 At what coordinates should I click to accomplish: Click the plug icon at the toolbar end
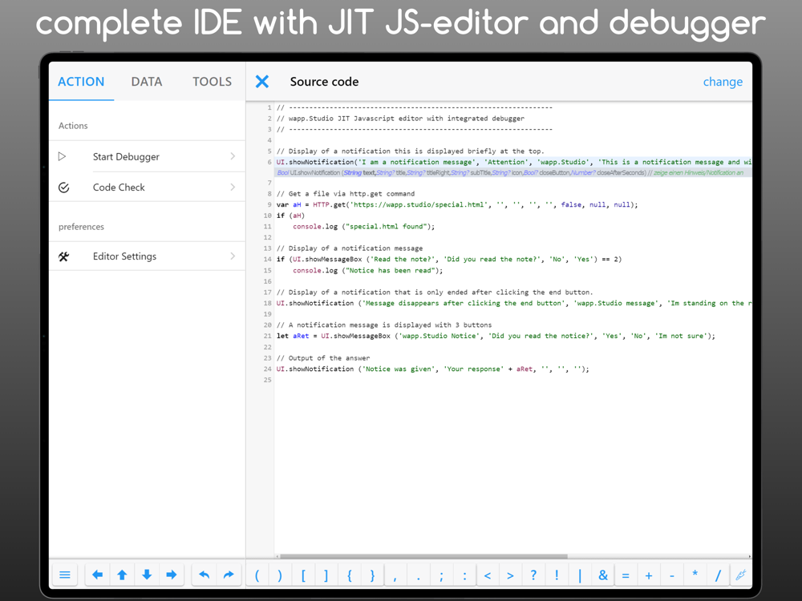tap(740, 575)
